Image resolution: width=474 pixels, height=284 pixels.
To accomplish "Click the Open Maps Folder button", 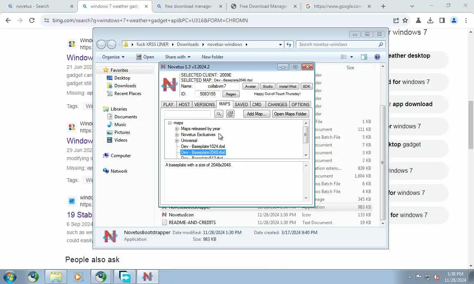I will (290, 114).
